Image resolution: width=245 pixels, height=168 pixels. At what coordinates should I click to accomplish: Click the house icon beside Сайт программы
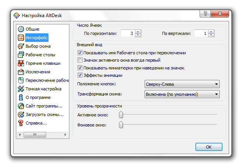(21, 106)
